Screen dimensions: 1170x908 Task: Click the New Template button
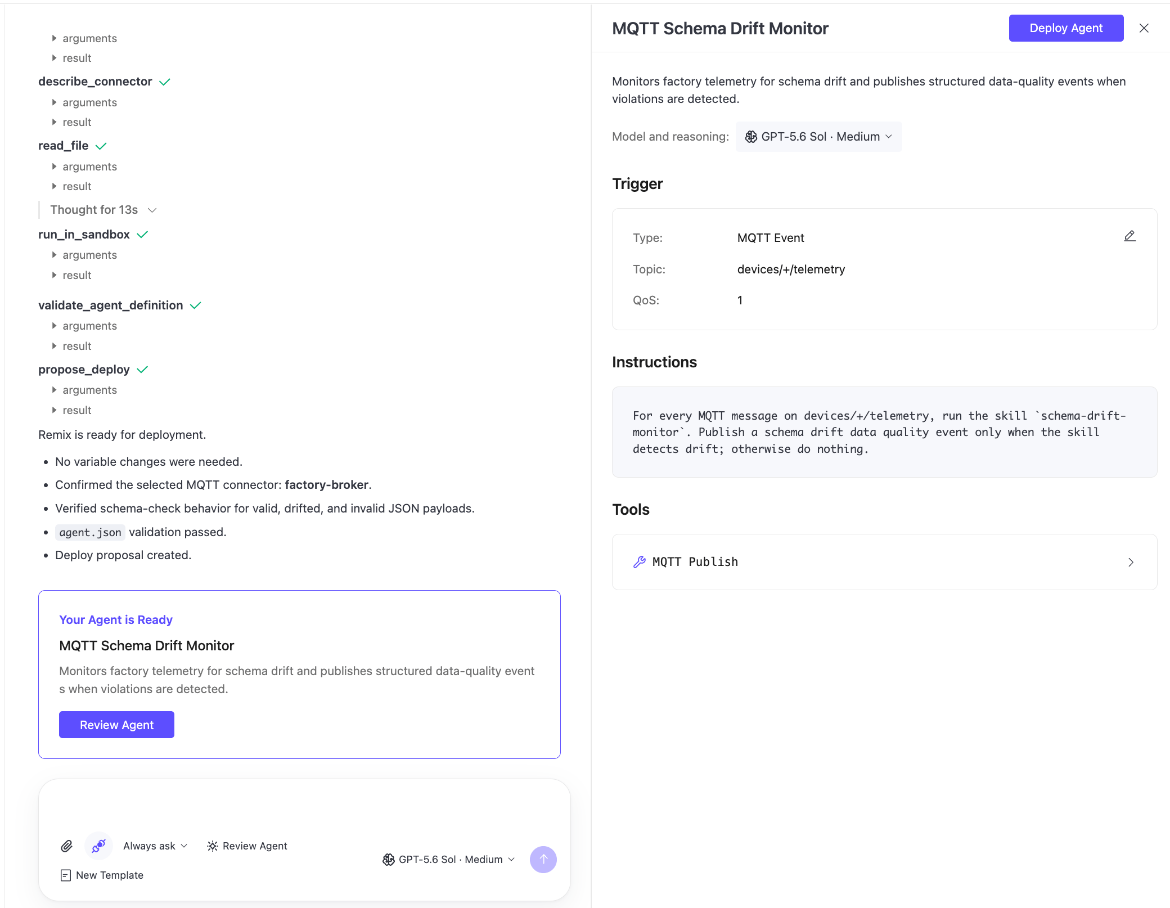[x=102, y=875]
